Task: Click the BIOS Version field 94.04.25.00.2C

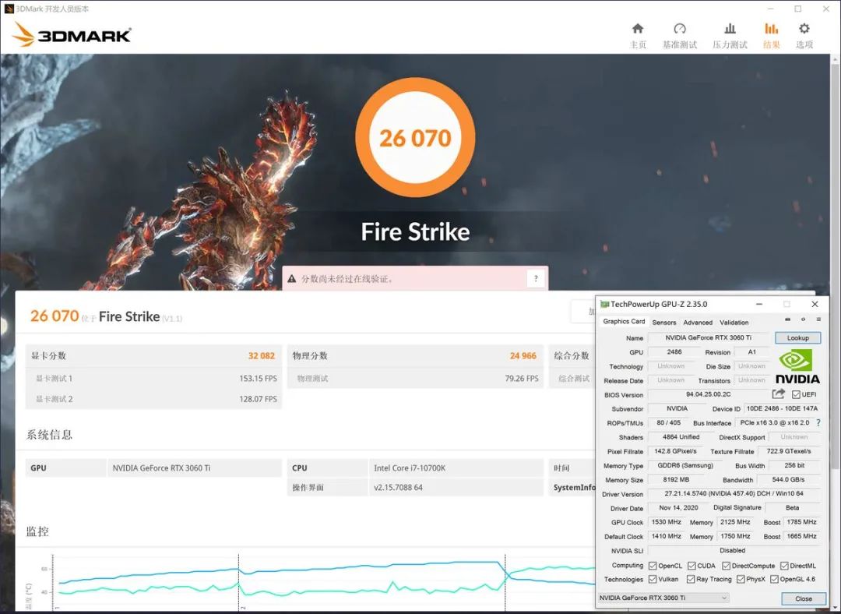Action: 708,394
